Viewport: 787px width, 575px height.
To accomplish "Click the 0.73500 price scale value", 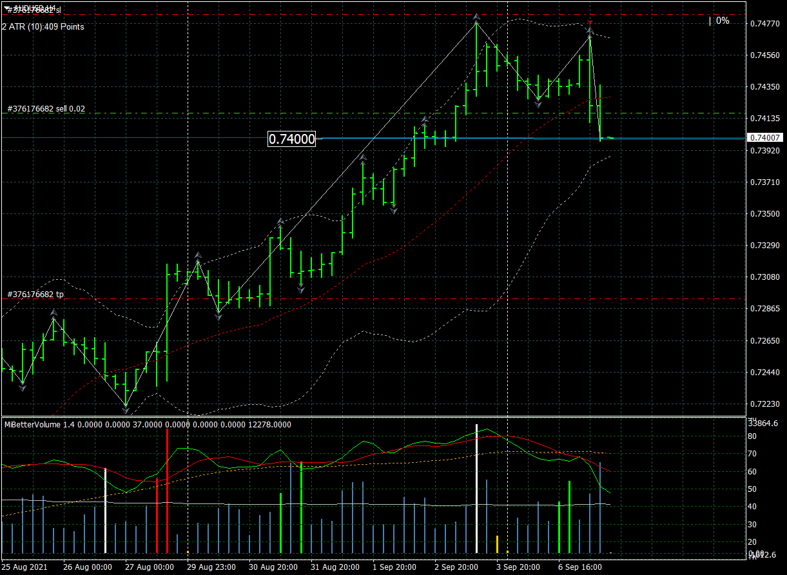I will click(764, 214).
